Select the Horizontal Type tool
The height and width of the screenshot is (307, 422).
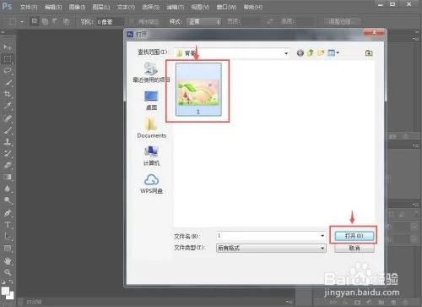coord(8,225)
